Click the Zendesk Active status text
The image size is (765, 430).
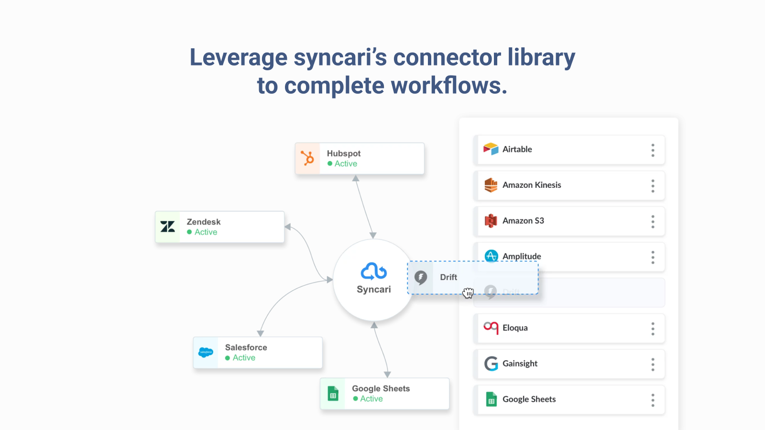click(206, 232)
